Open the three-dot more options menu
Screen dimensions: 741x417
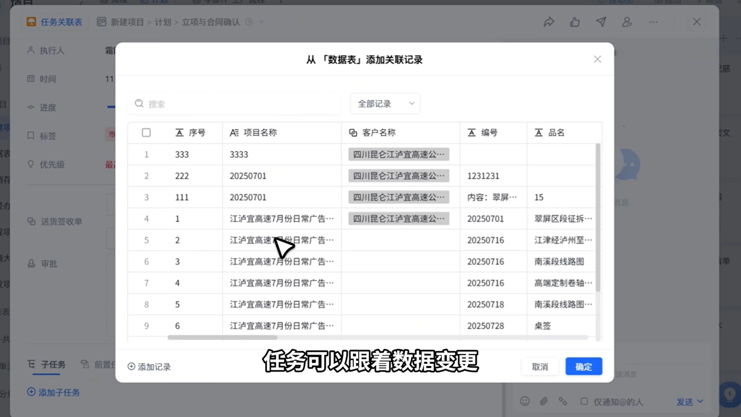(x=653, y=22)
